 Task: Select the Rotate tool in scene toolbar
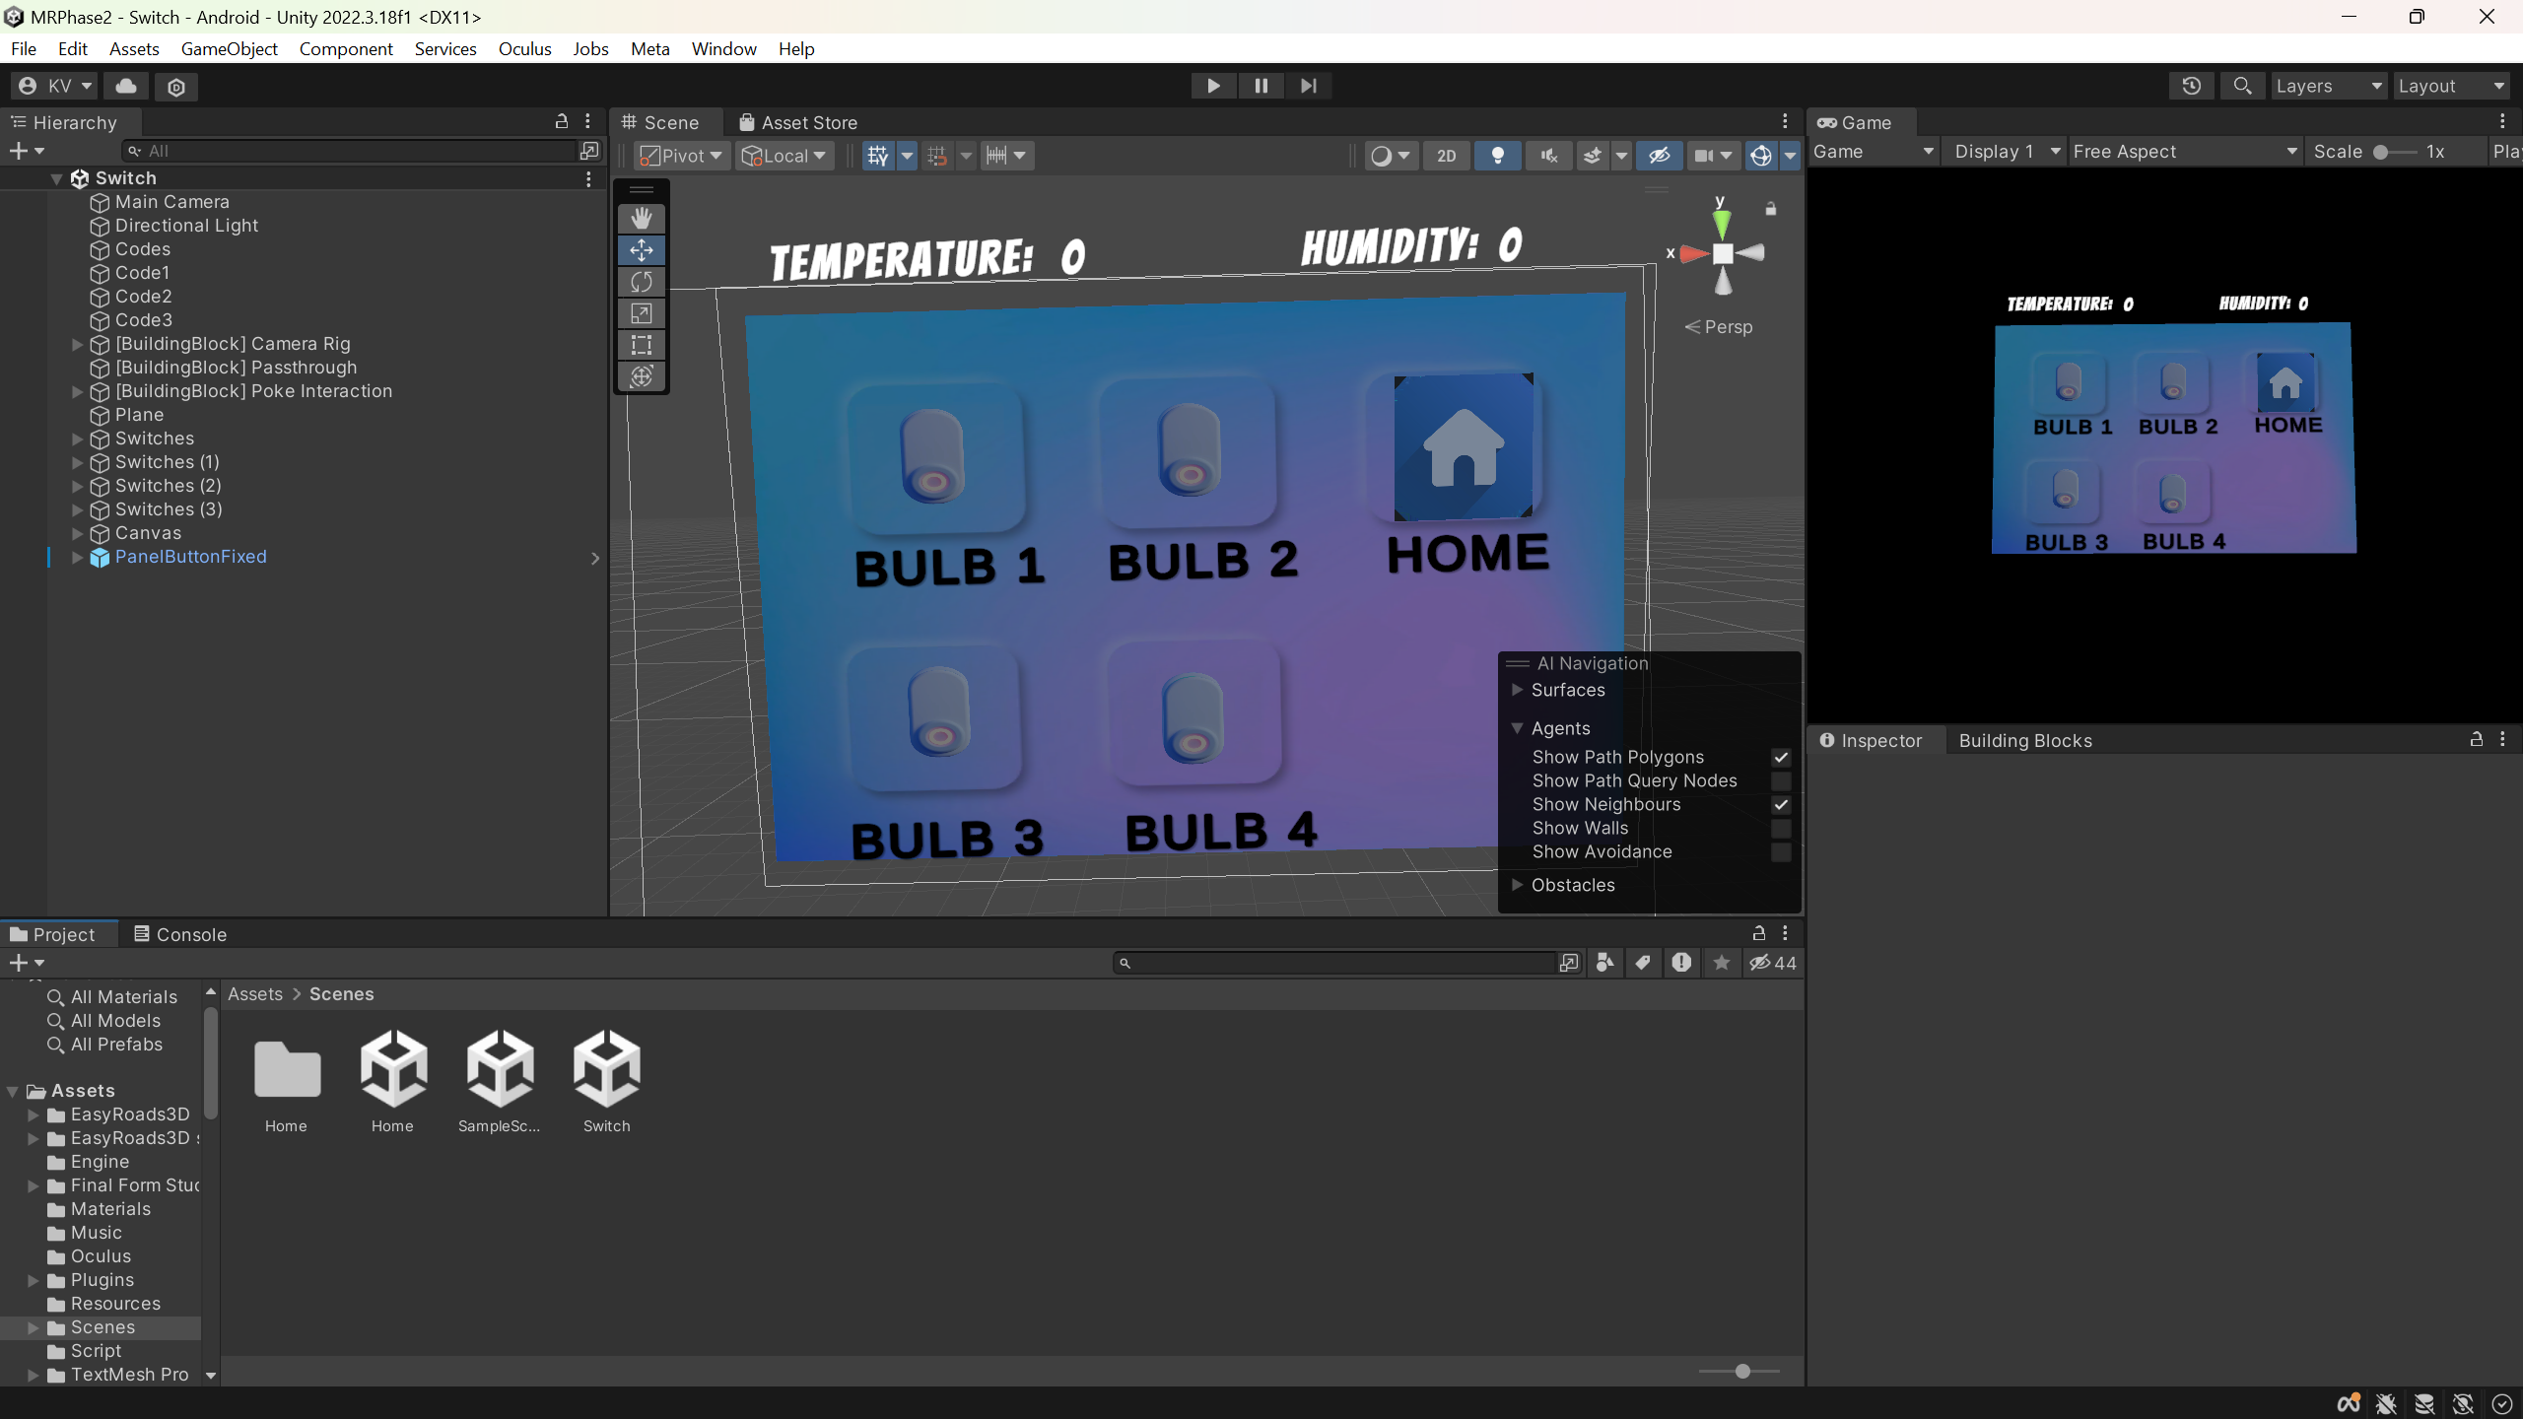(x=642, y=282)
